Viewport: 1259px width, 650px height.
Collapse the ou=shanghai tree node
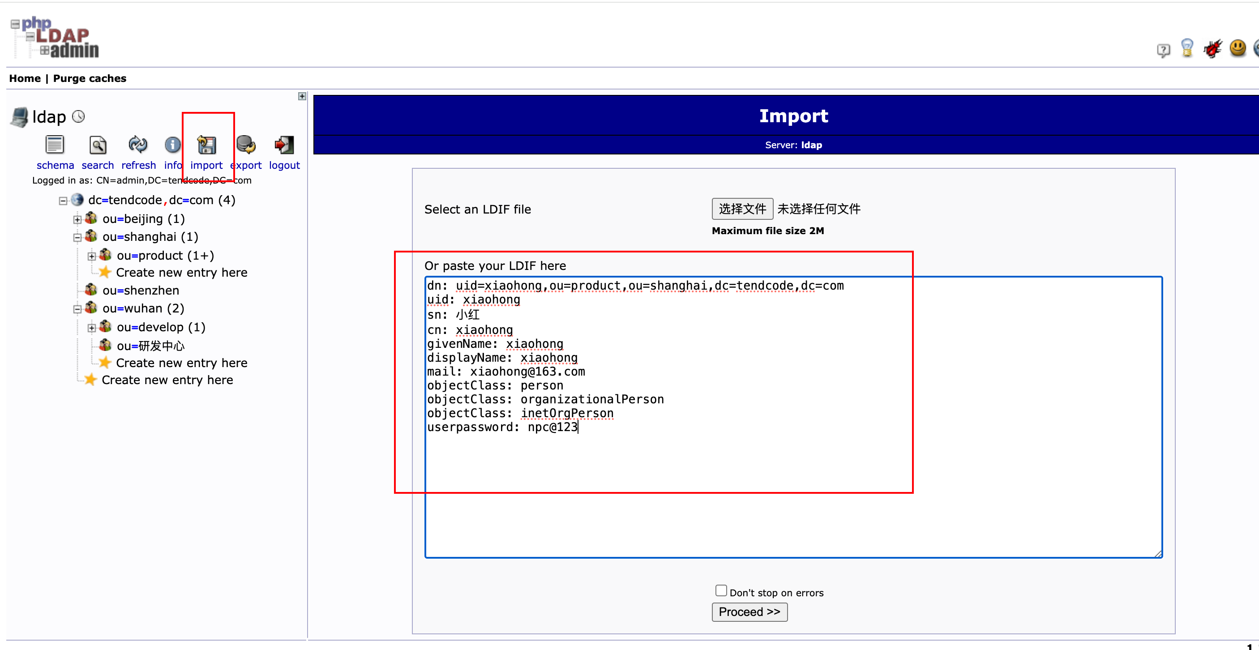point(77,238)
